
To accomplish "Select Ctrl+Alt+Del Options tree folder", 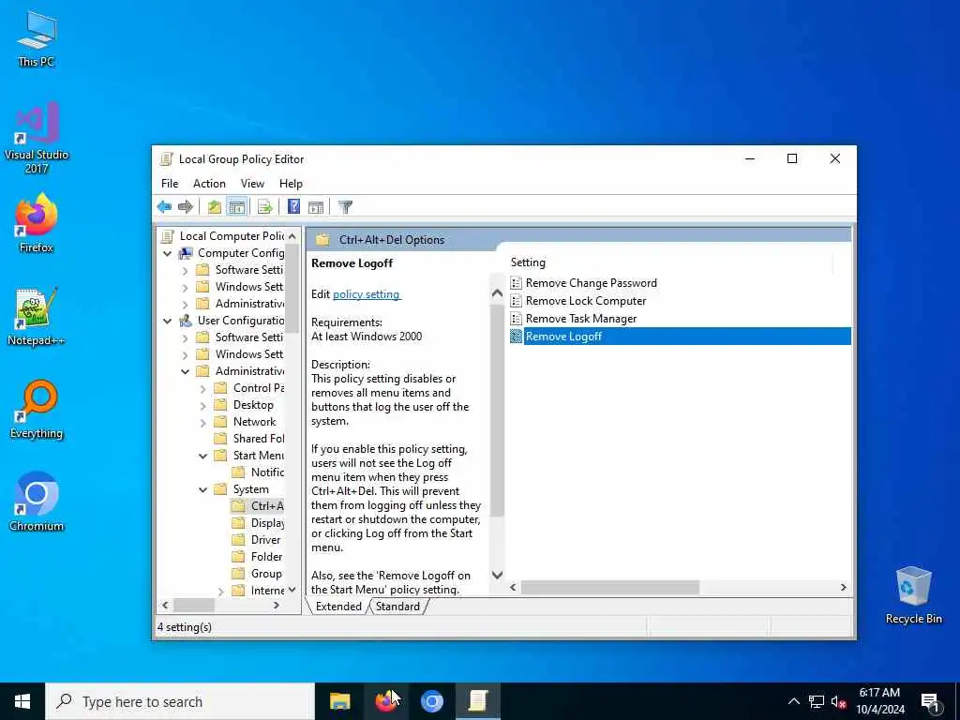I will (x=267, y=506).
